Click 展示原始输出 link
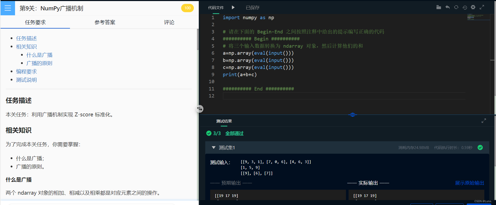This screenshot has height=205, width=496. [x=470, y=183]
